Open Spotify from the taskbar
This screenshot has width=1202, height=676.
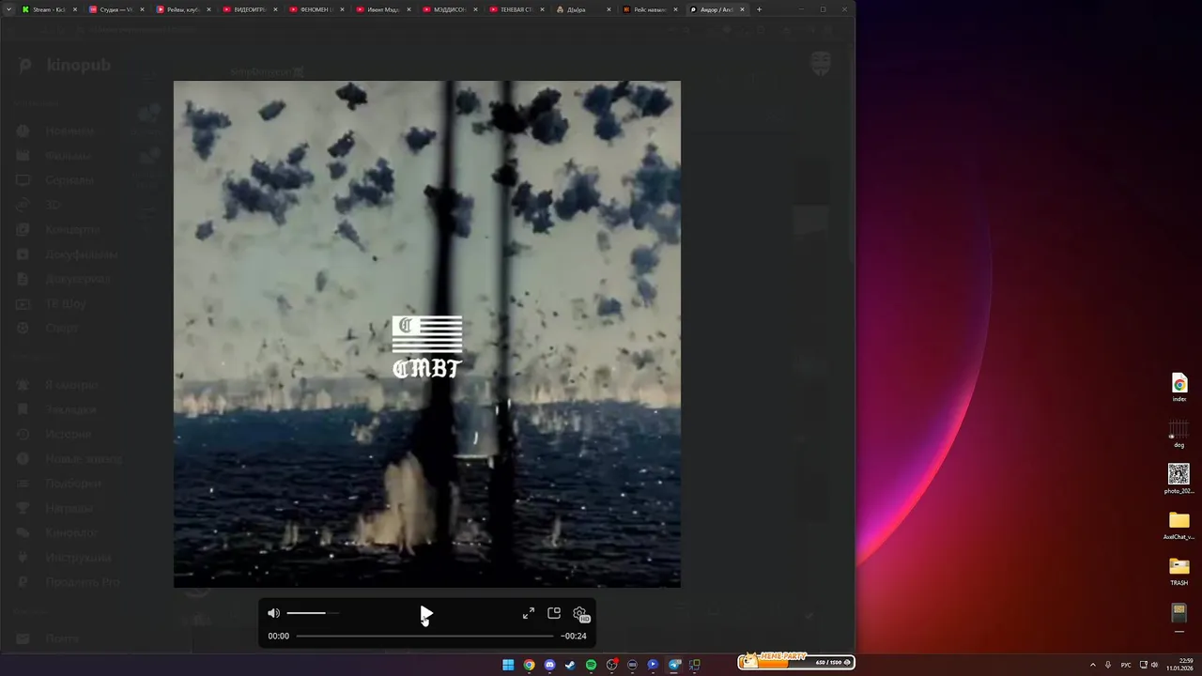(x=591, y=665)
